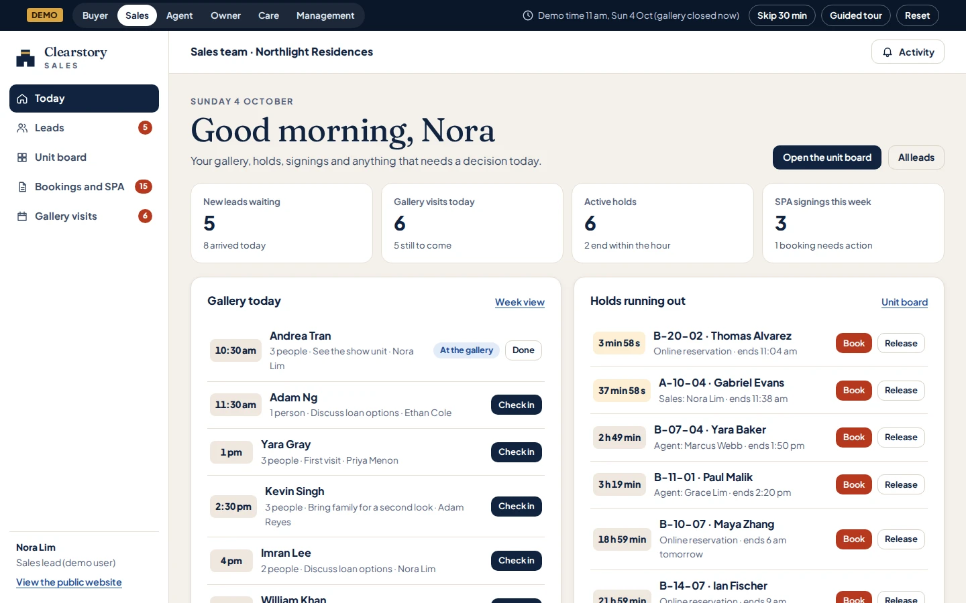Book unit B-10-07 for Maya Zhang

[854, 539]
